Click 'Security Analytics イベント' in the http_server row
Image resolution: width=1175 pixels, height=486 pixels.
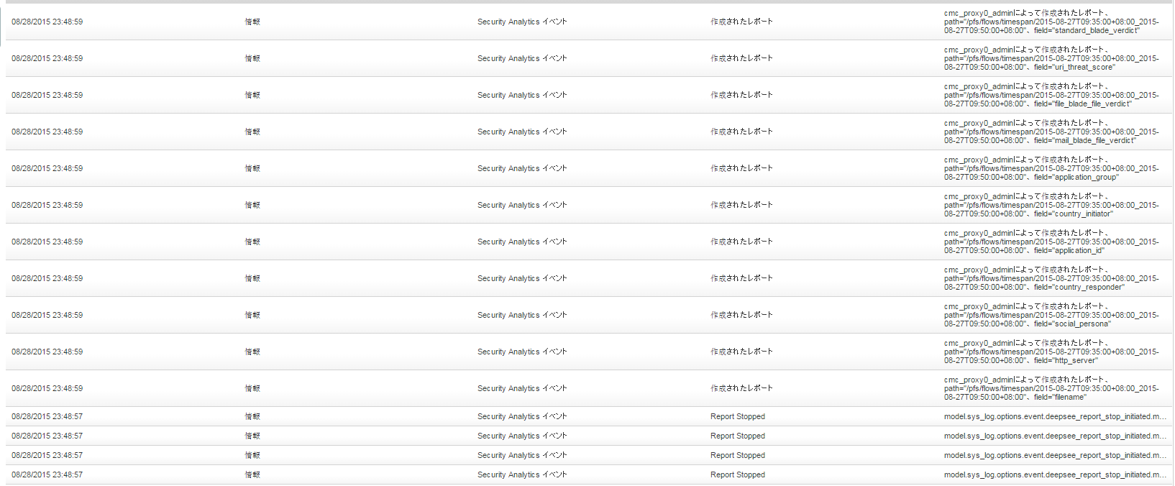[x=522, y=352]
